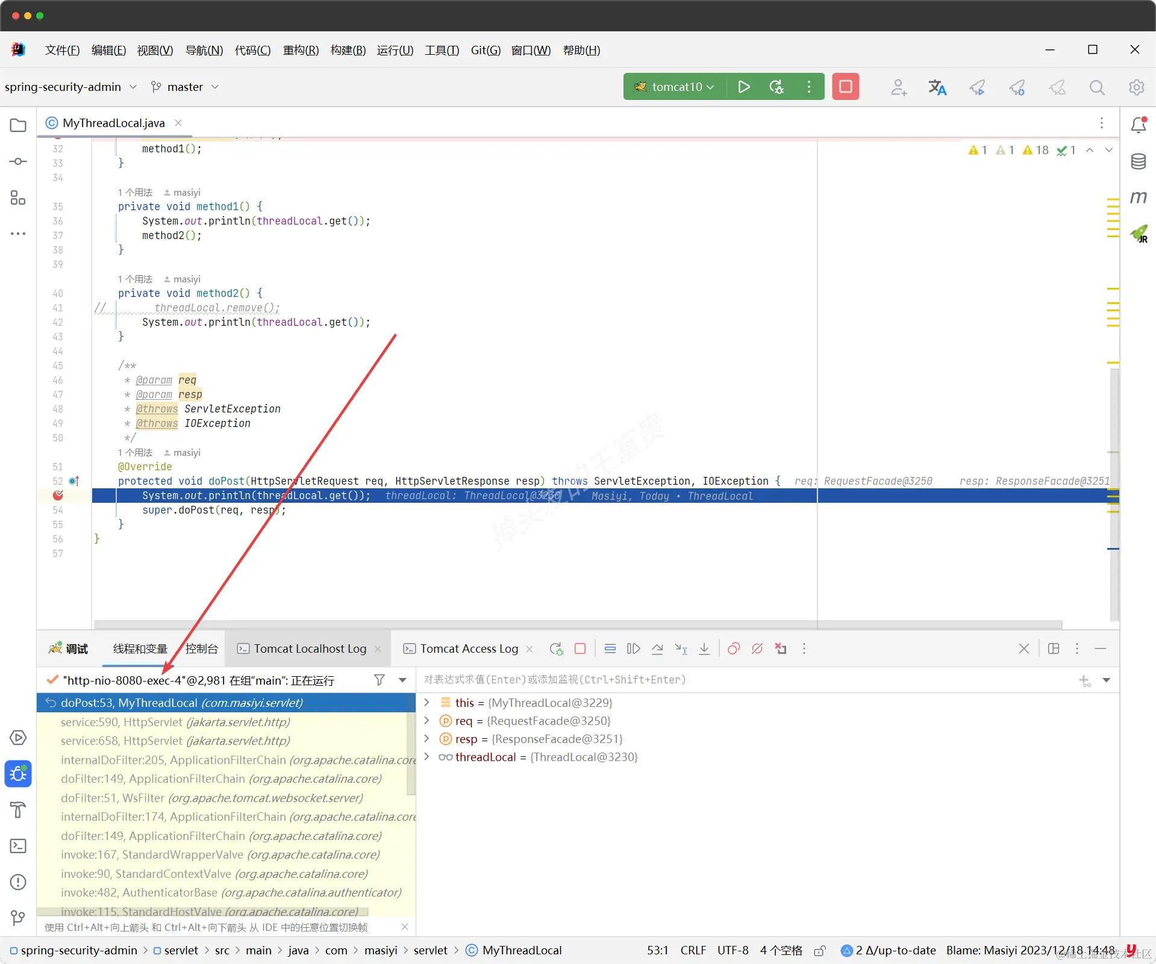Click Resume Program in debugger toolbar
Image resolution: width=1156 pixels, height=964 pixels.
633,648
